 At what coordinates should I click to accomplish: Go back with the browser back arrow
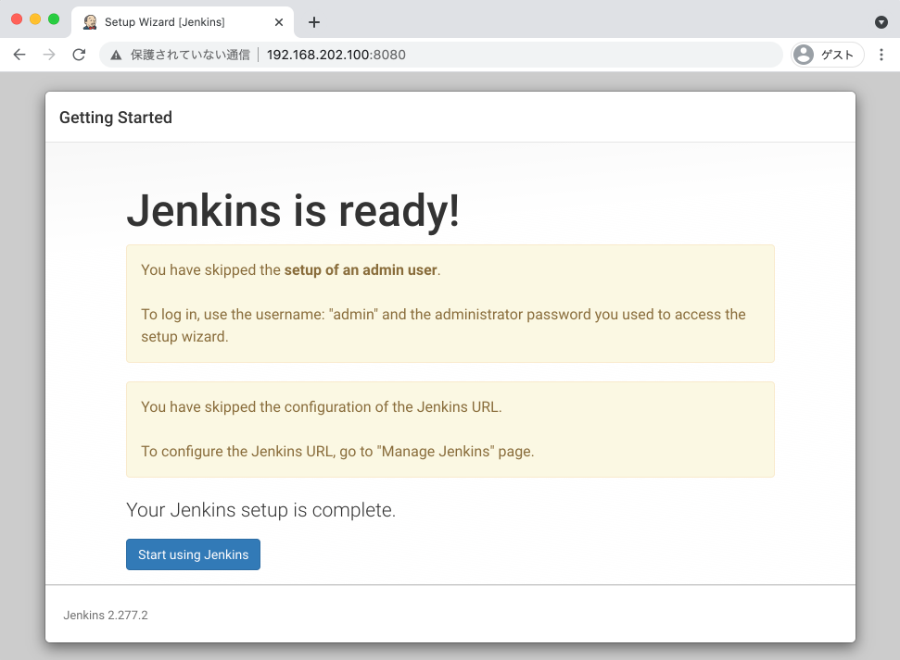(x=19, y=55)
